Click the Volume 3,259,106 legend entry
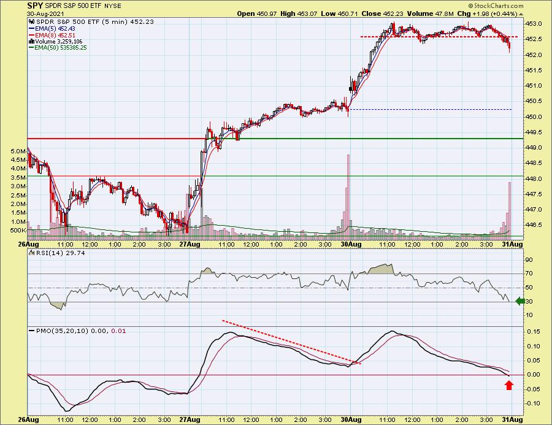 [58, 42]
